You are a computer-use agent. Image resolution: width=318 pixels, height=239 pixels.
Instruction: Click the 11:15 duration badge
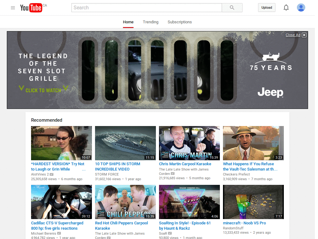click(x=150, y=157)
